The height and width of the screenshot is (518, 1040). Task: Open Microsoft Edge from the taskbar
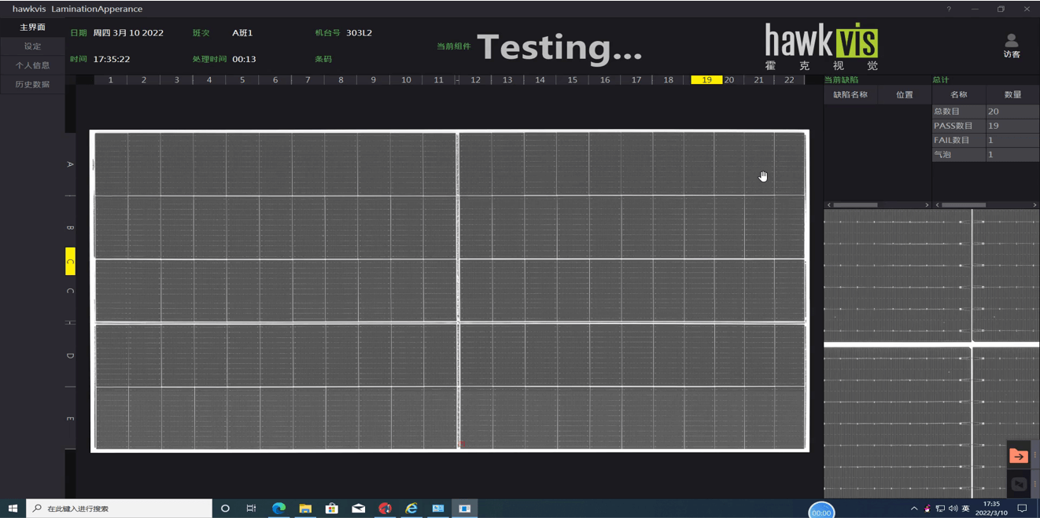click(x=278, y=509)
